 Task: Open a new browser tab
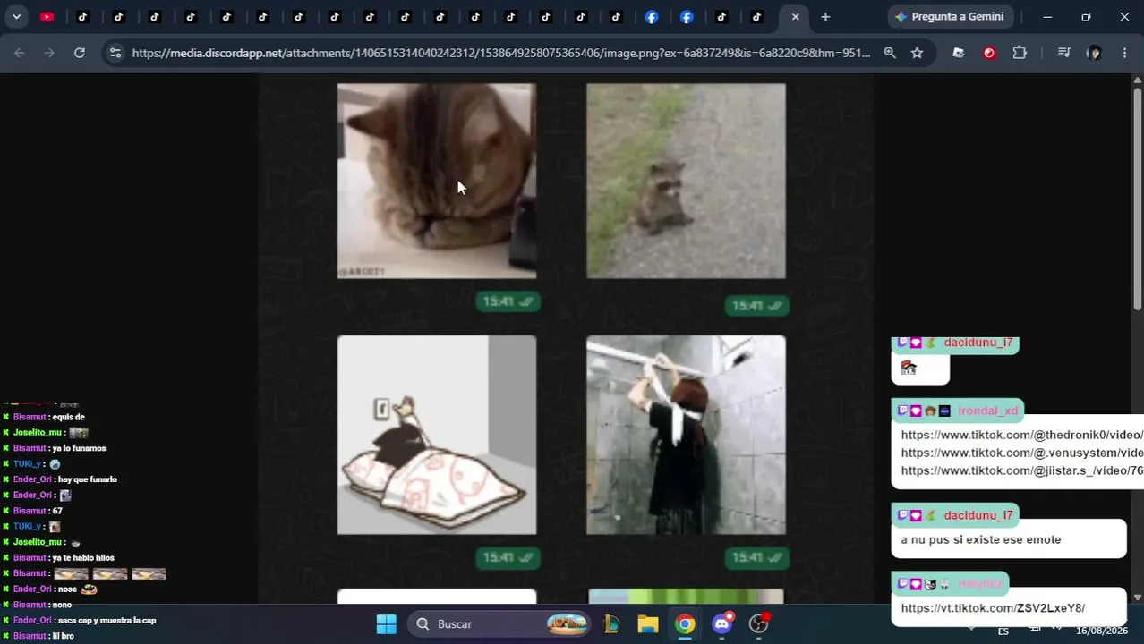click(x=825, y=16)
